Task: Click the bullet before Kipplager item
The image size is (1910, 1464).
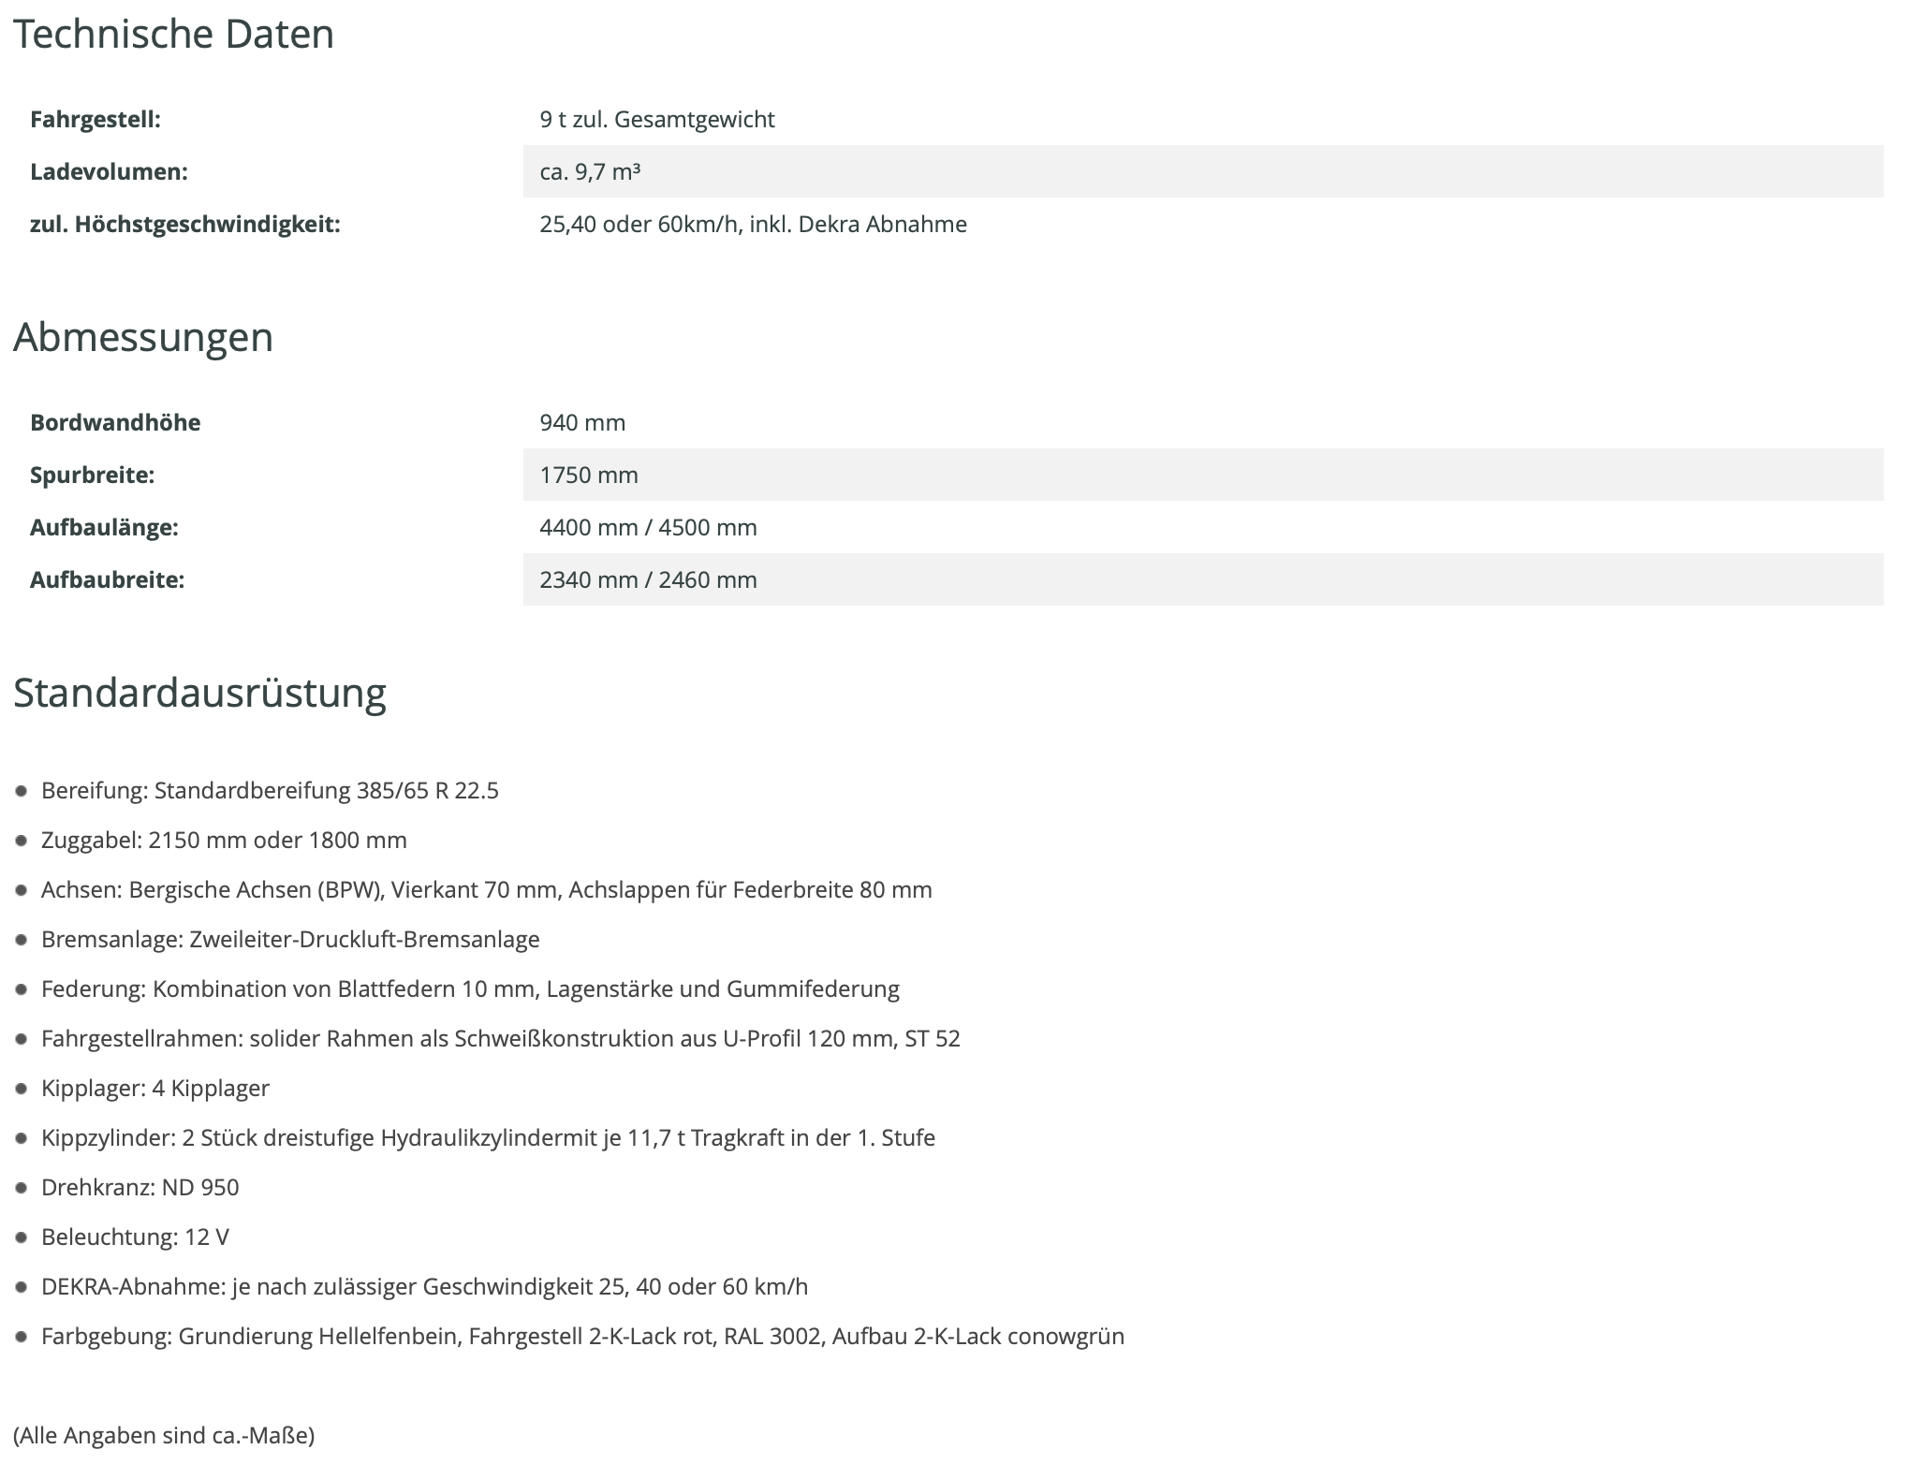Action: [x=22, y=1090]
